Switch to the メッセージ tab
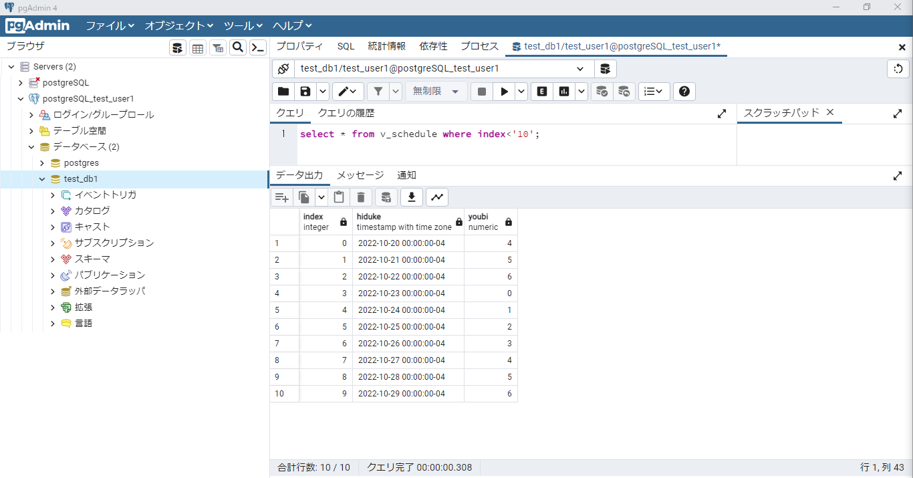The image size is (913, 478). [360, 175]
